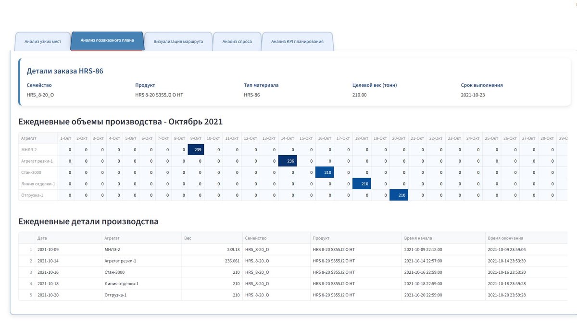This screenshot has height=328, width=577.
Task: Select the highlighted 210 cell in Линия отделки-1 row
Action: 362,184
